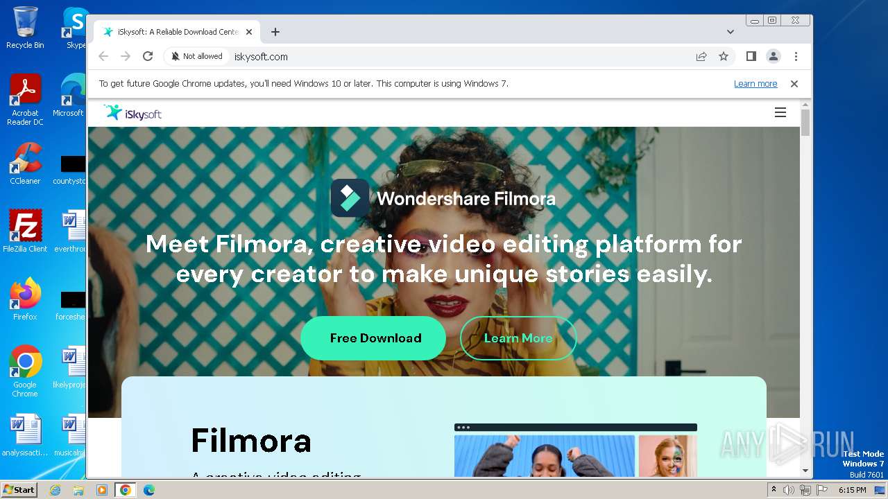888x499 pixels.
Task: Close the iSkysoft tab
Action: tap(249, 32)
